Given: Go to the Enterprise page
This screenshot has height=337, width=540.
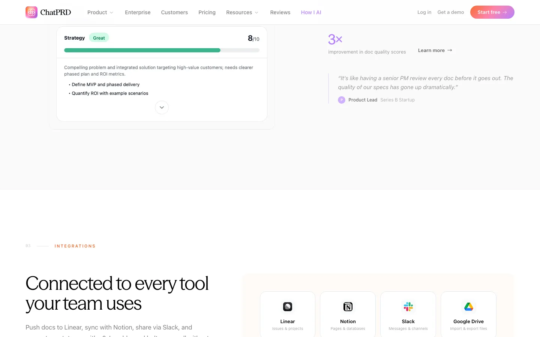Looking at the screenshot, I should [x=138, y=12].
